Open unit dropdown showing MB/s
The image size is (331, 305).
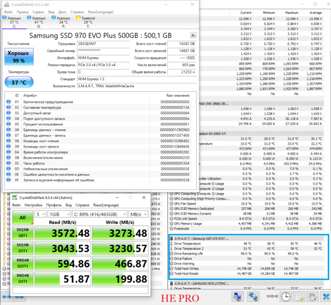138,214
